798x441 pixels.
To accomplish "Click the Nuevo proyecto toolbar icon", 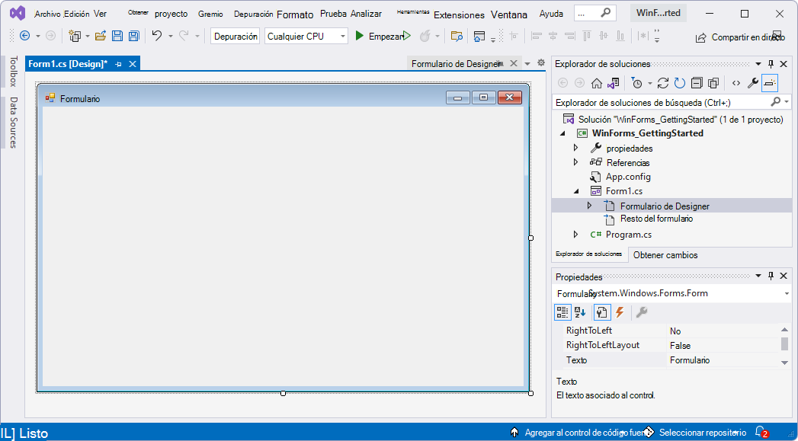I will [75, 35].
